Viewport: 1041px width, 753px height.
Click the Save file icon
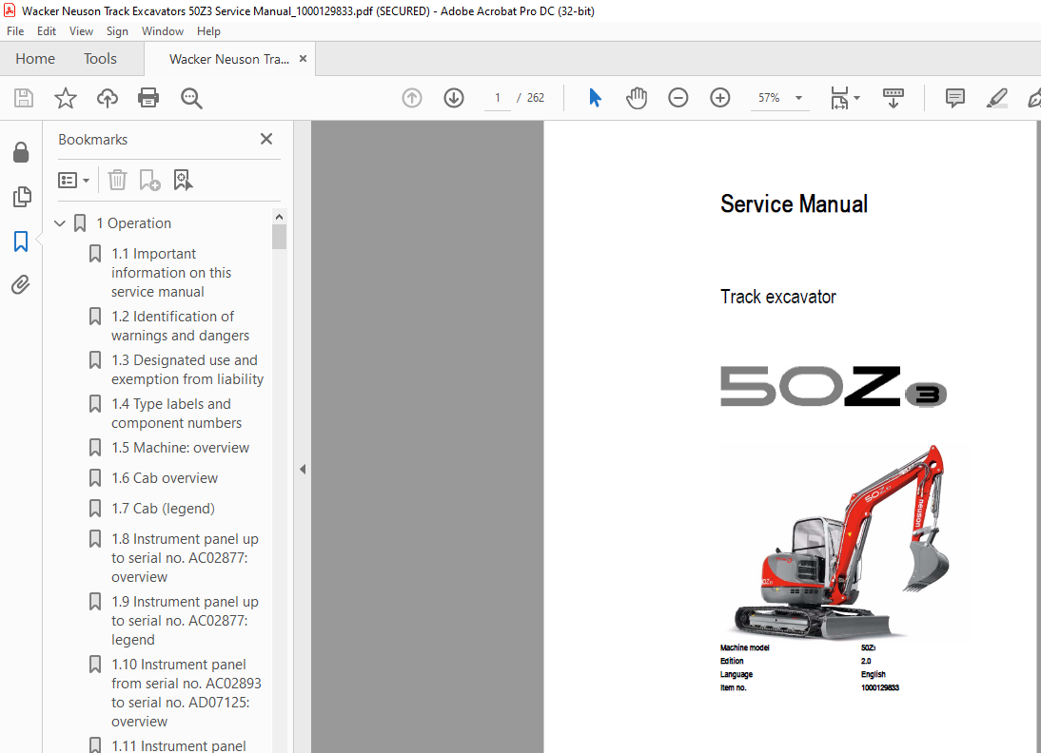(x=24, y=98)
